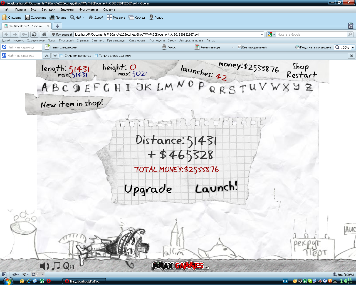Open the closed tabs trash icon
Image resolution: width=356 pixels, height=285 pixels.
pyautogui.click(x=350, y=26)
